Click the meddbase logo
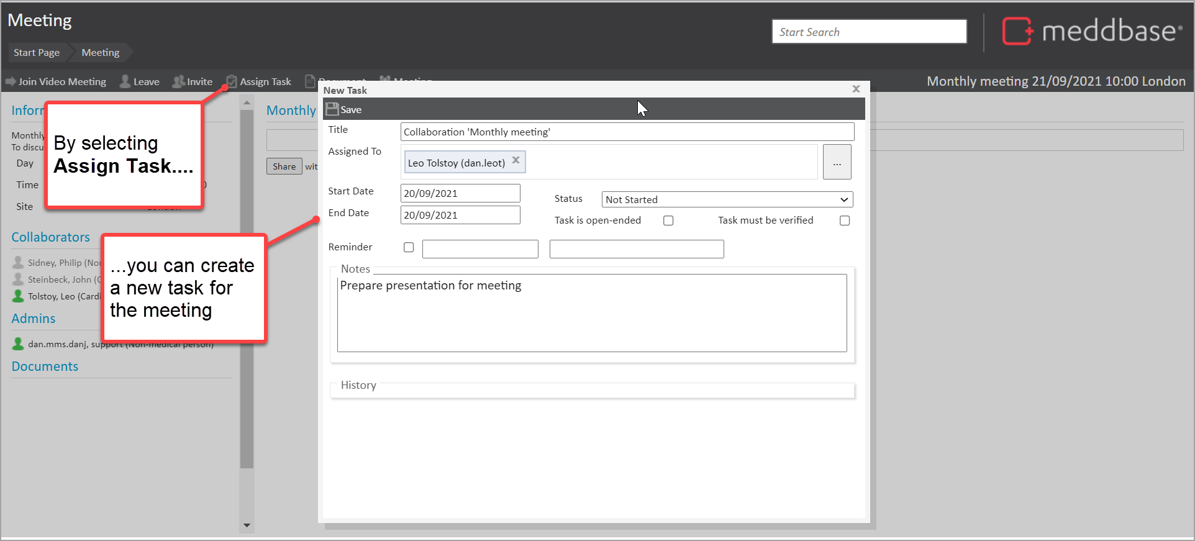 click(x=1092, y=31)
